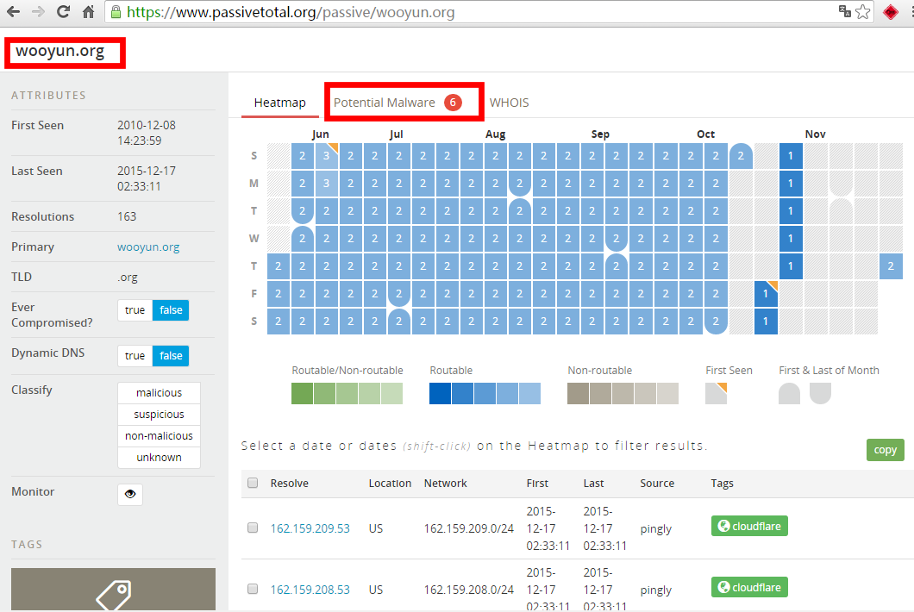
Task: Open the primary wooyun.org link
Action: 148,247
